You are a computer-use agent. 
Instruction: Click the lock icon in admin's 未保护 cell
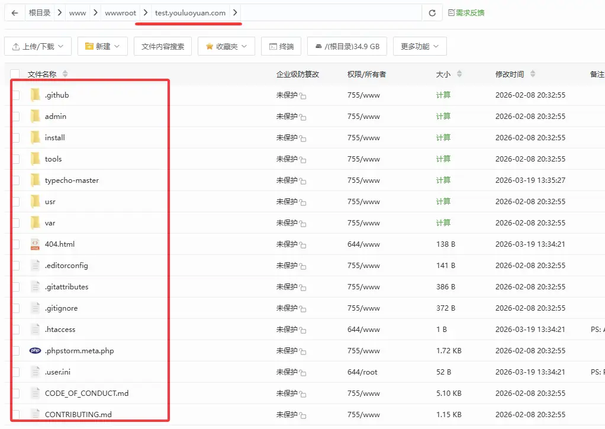point(302,116)
